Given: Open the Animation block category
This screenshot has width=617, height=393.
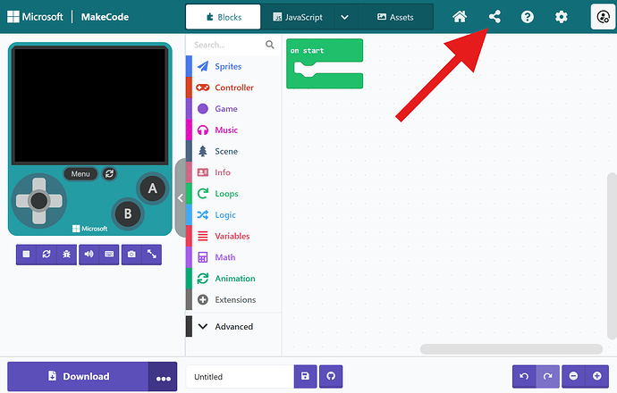Looking at the screenshot, I should 233,279.
